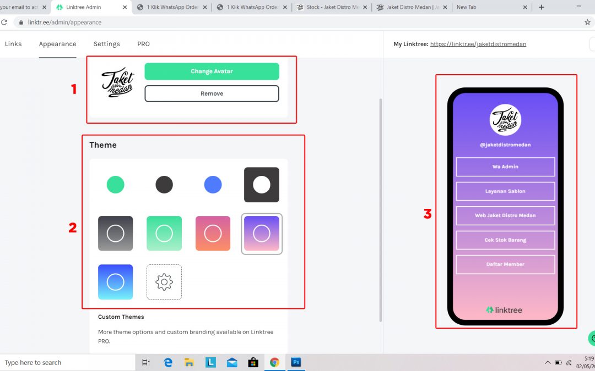This screenshot has height=371, width=595.
Task: Remove the current avatar
Action: [x=212, y=93]
